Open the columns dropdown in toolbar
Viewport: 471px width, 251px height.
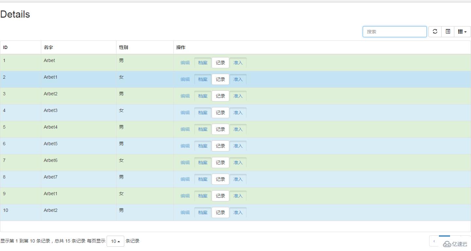[462, 32]
